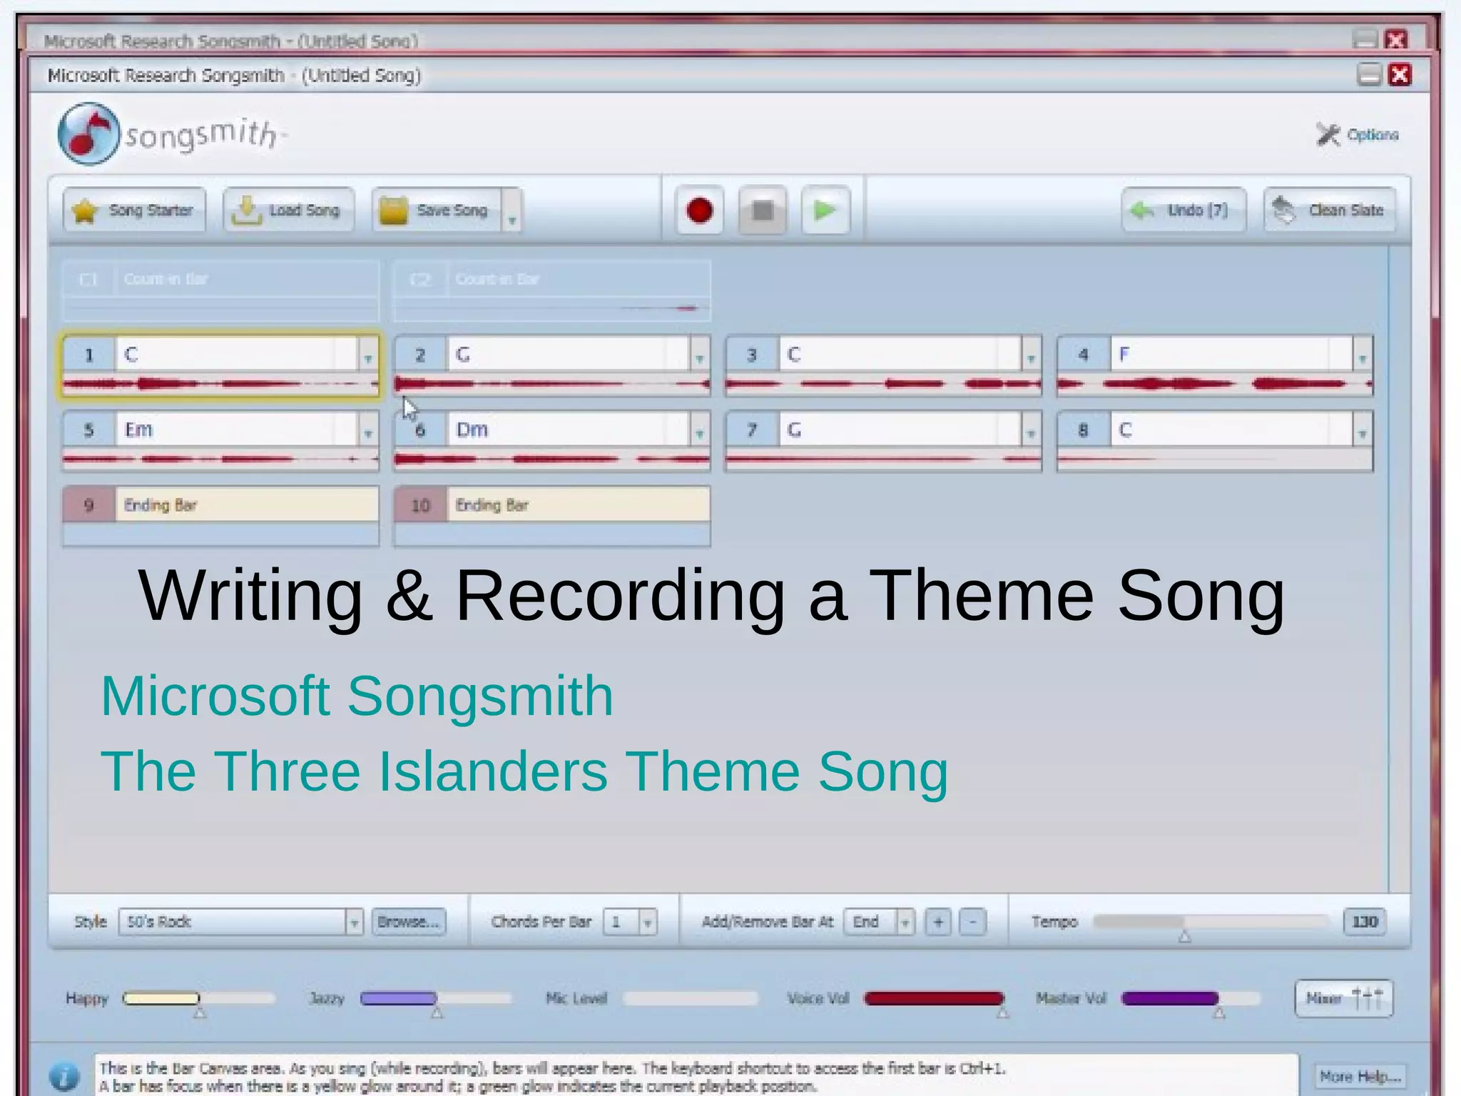Click the Load Song button
This screenshot has width=1461, height=1096.
point(289,210)
